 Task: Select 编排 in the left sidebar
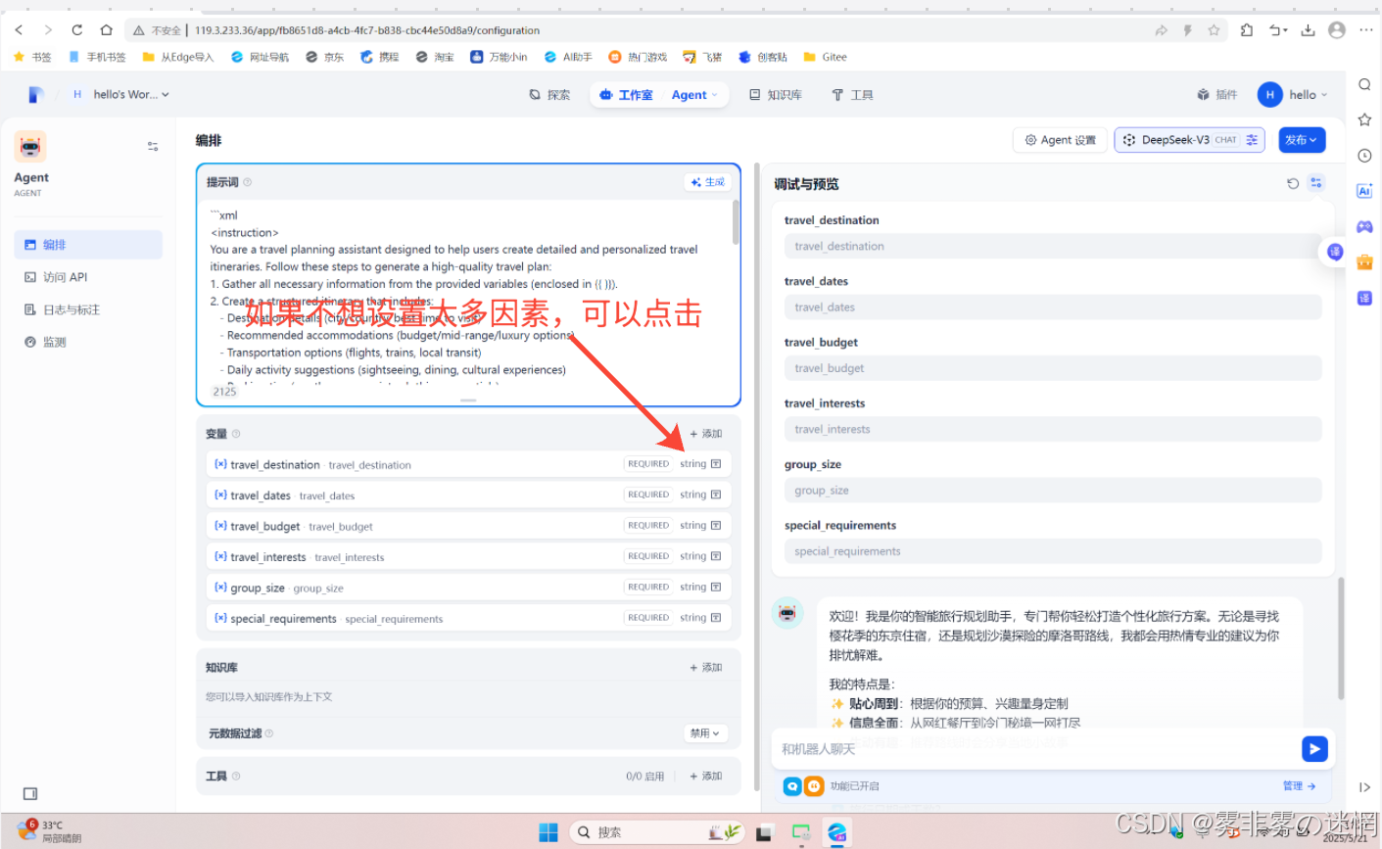[88, 245]
